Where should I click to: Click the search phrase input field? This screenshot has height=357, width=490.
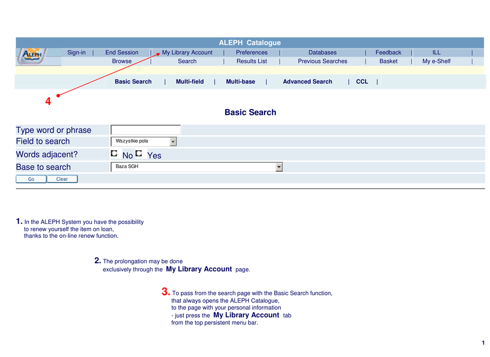145,130
